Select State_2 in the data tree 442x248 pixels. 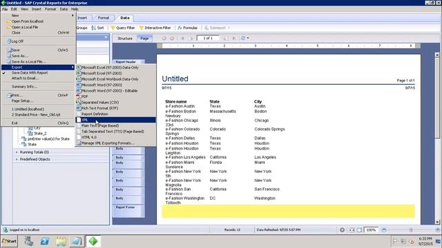[x=40, y=134]
